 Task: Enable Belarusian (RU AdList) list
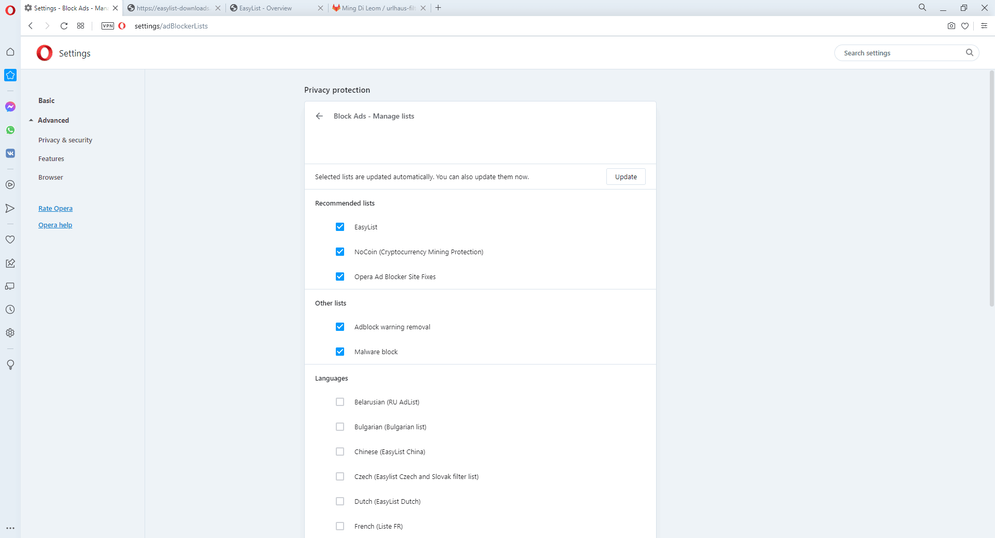[340, 402]
